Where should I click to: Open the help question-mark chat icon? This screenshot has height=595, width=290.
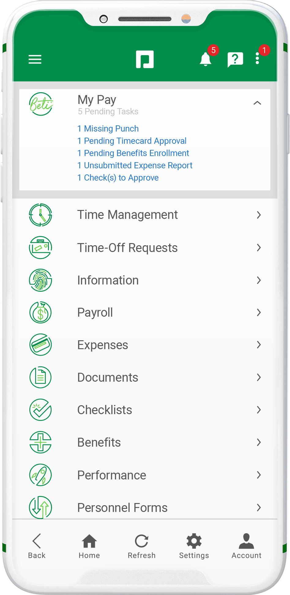235,59
